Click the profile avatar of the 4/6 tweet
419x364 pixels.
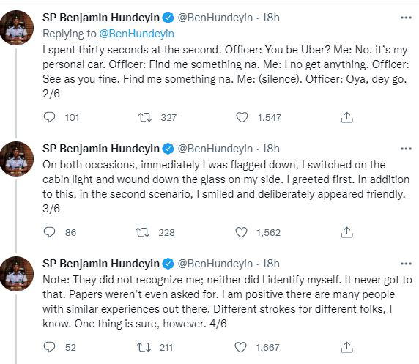tap(16, 274)
